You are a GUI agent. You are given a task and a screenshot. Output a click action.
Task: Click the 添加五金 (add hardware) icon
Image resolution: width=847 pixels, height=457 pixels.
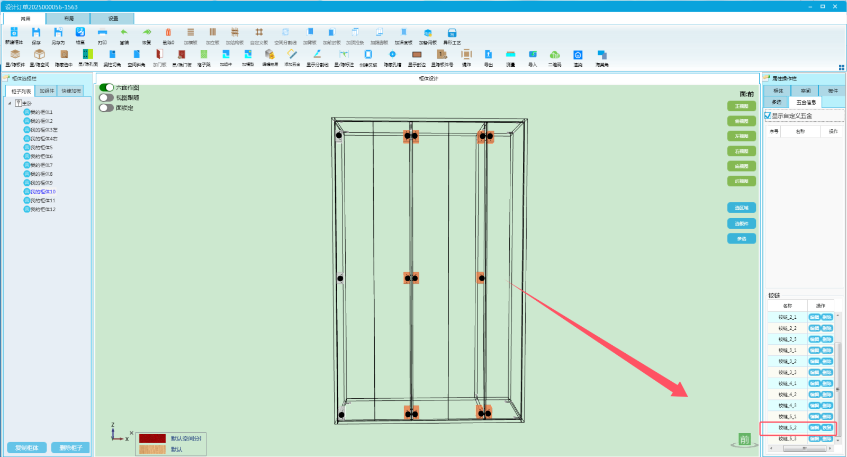pos(292,54)
